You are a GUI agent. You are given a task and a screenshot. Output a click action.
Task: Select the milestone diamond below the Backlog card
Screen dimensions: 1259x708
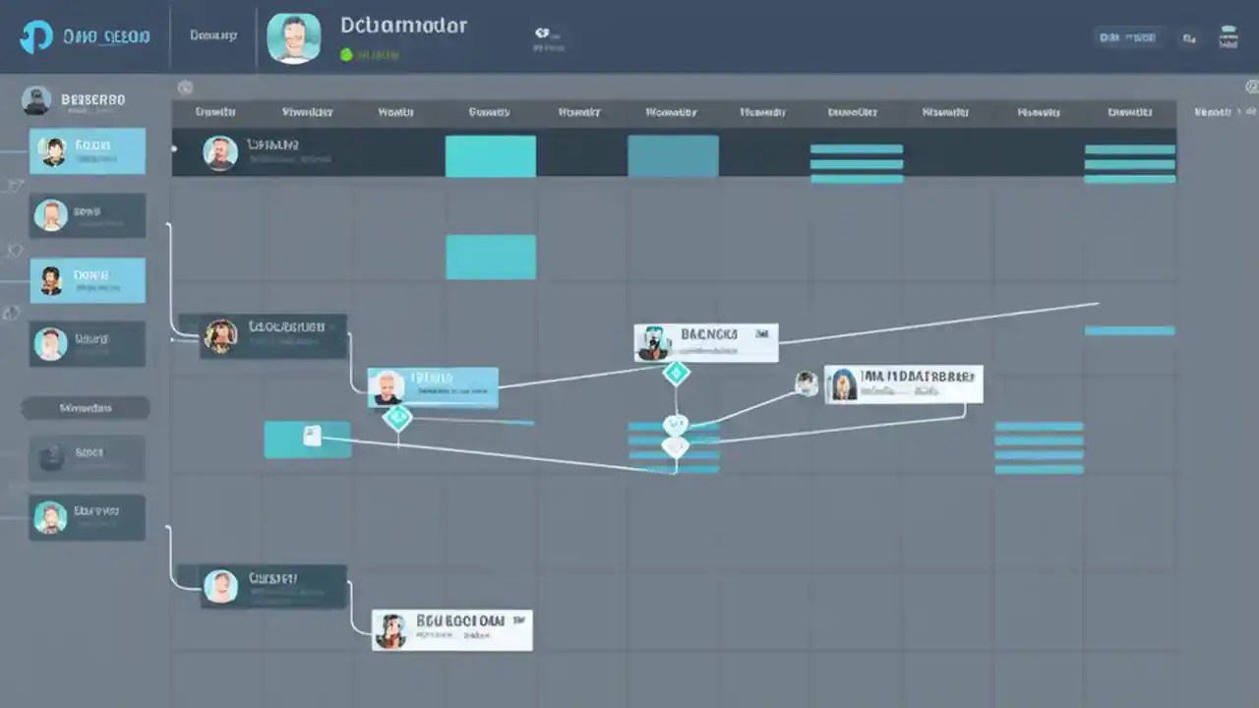676,374
